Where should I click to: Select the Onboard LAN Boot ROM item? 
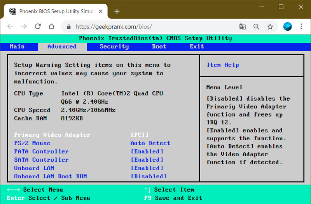51,176
